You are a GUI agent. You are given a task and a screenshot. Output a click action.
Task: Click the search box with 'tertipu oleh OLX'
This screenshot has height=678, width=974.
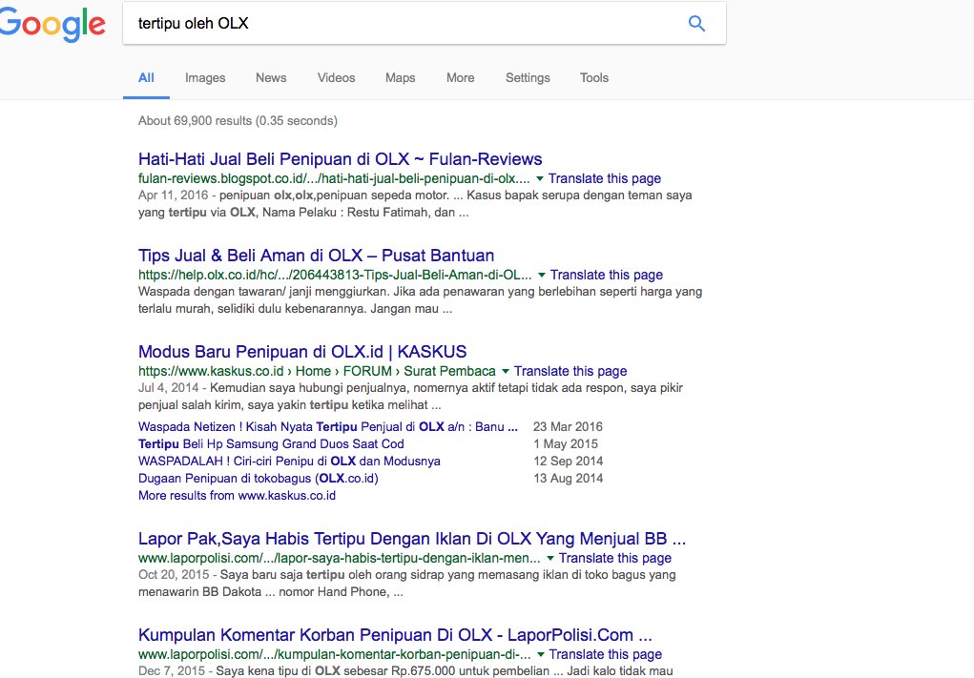pyautogui.click(x=425, y=23)
